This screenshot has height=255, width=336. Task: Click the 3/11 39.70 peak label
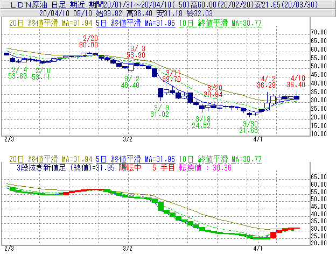point(171,76)
